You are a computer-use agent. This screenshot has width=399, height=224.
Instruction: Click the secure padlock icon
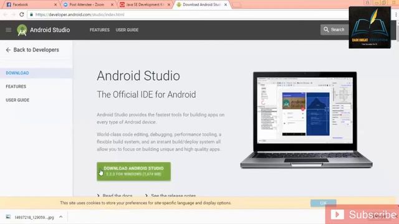[x=32, y=14]
